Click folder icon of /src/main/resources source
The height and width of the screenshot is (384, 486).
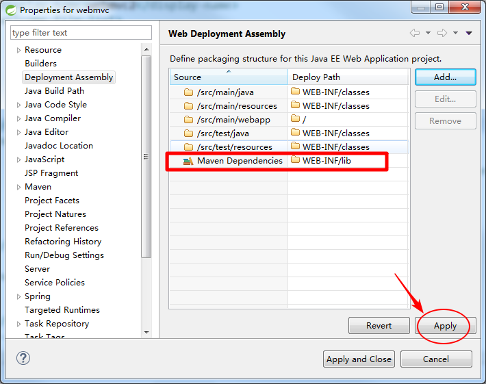coord(188,106)
